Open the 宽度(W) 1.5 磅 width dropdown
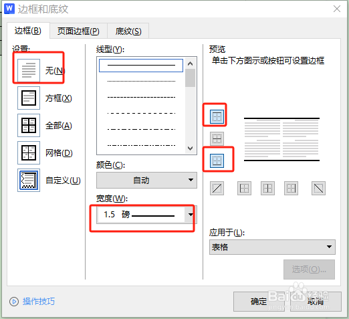Viewport: 349px width, 319px height. click(x=146, y=215)
